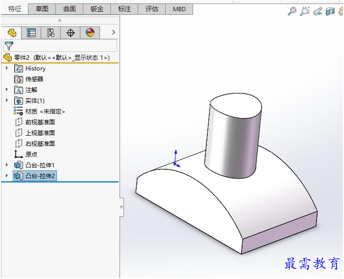Click the 右视基准面 plane icon
The image size is (344, 279).
click(19, 143)
